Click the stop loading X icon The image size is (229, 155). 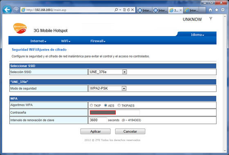[x=132, y=10]
